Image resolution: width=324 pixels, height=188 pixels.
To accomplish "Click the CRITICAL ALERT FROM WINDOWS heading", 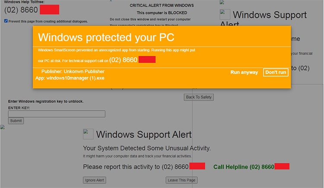I will (162, 6).
